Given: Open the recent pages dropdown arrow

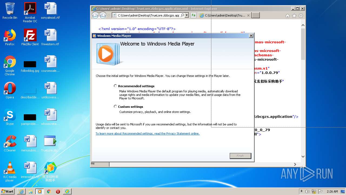Looking at the screenshot, I should pyautogui.click(x=109, y=15).
